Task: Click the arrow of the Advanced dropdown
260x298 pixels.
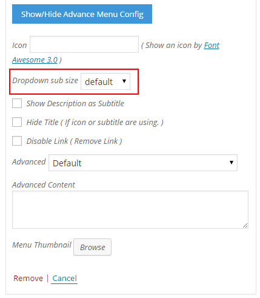Action: click(x=232, y=163)
